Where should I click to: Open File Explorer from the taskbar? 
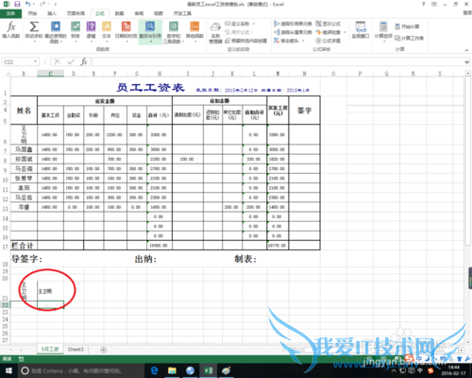(x=172, y=370)
